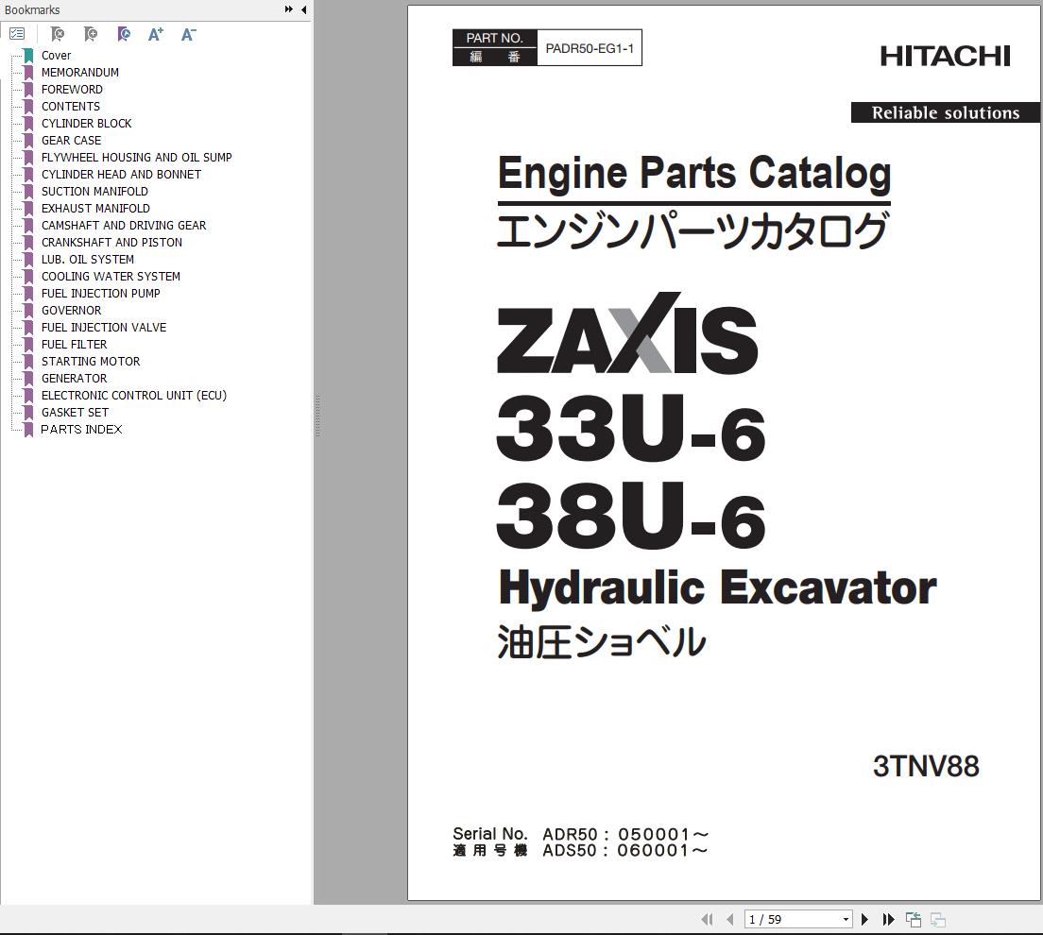Open the bookmark options icon
The width and height of the screenshot is (1043, 935).
point(17,33)
